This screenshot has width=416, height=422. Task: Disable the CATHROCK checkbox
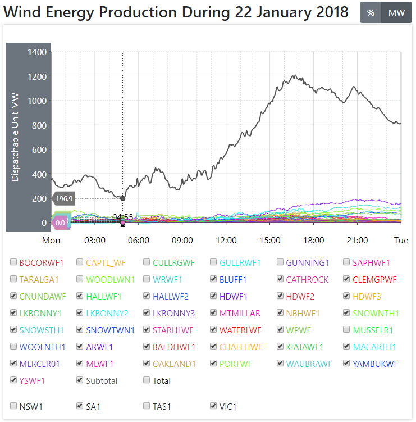[x=281, y=279]
